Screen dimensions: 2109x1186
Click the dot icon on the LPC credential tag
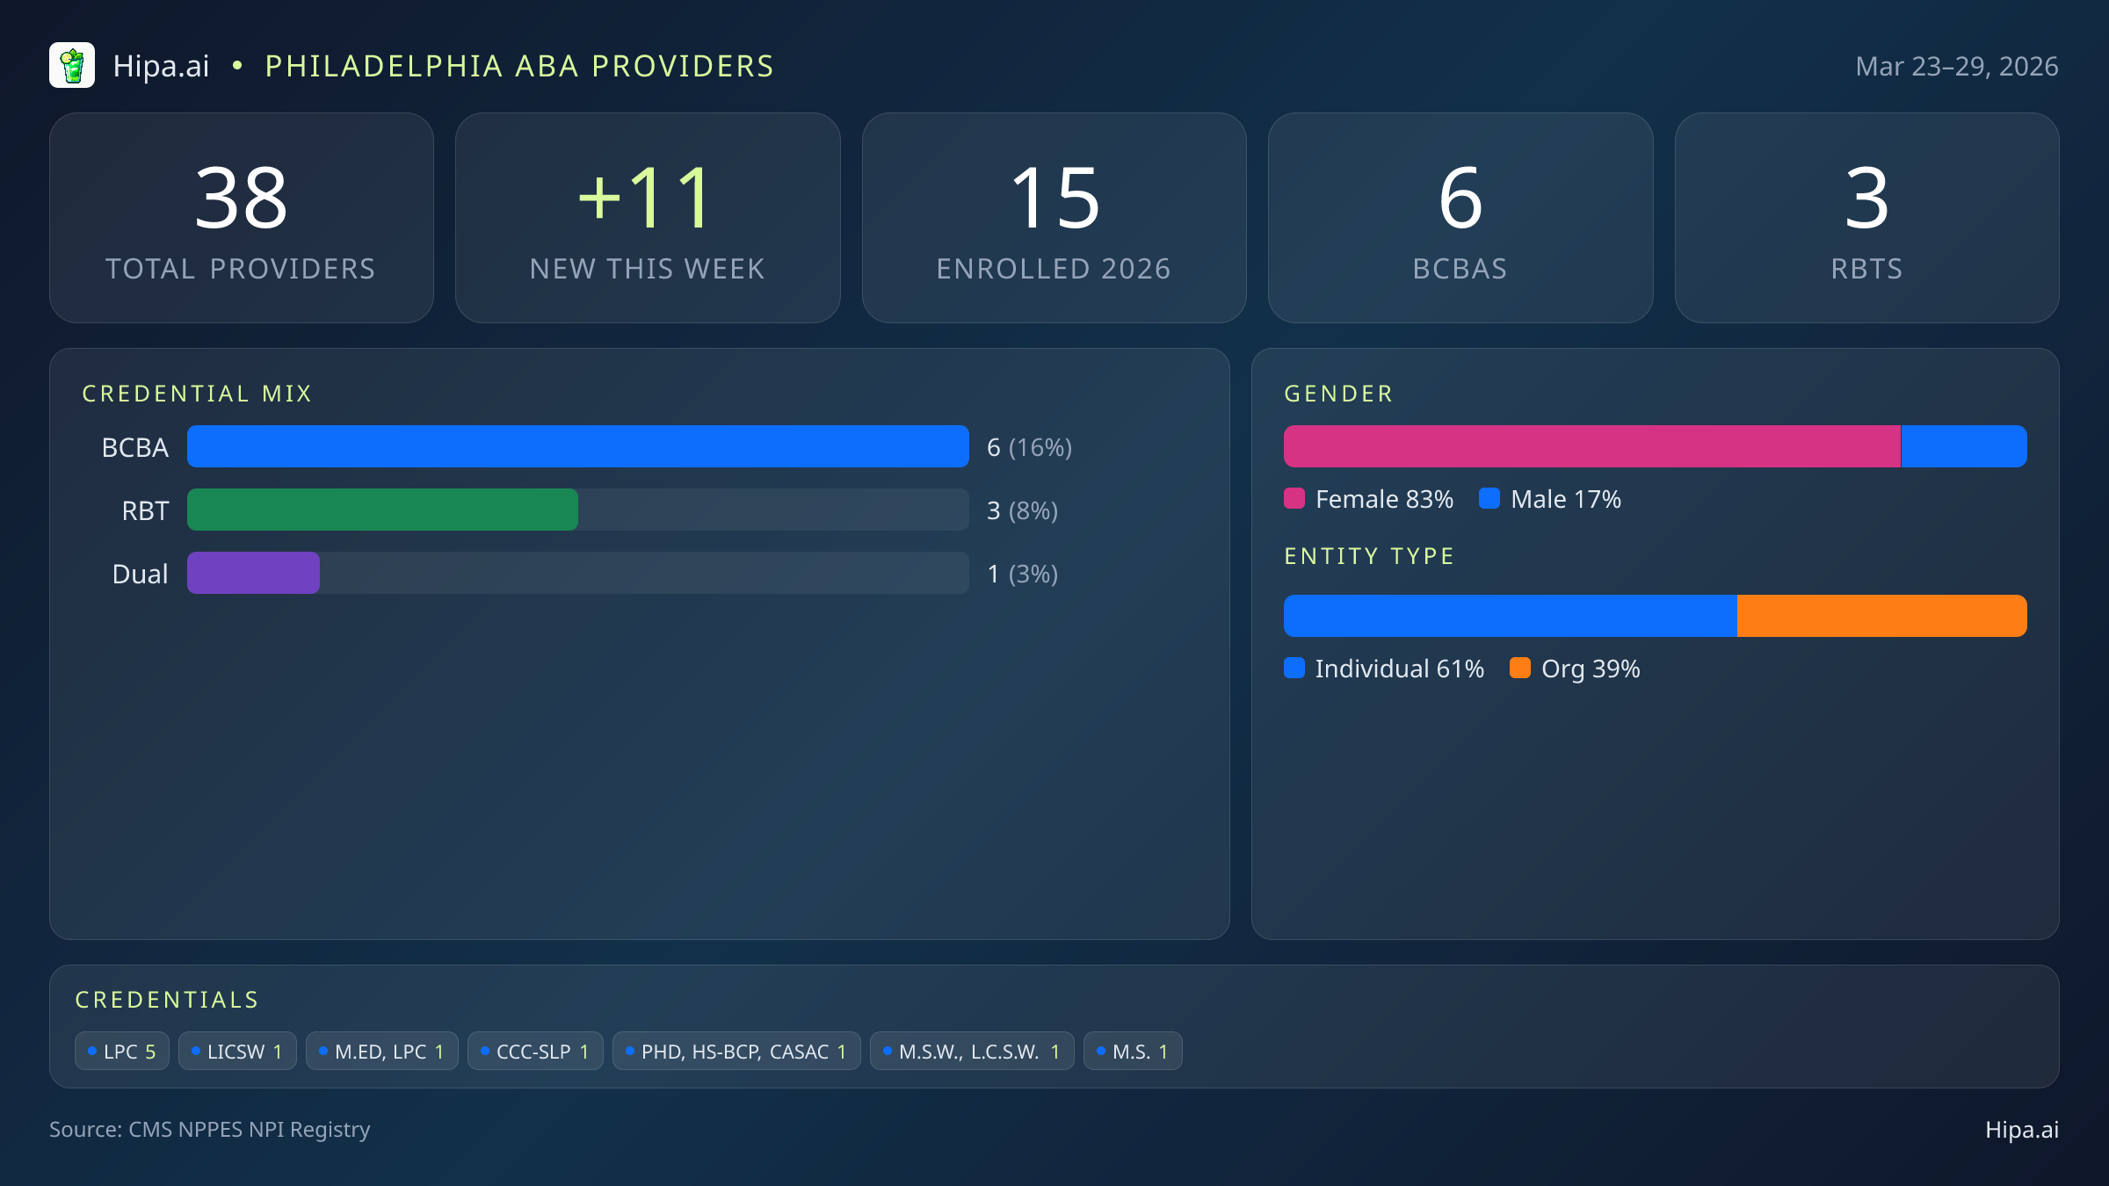pos(91,1050)
